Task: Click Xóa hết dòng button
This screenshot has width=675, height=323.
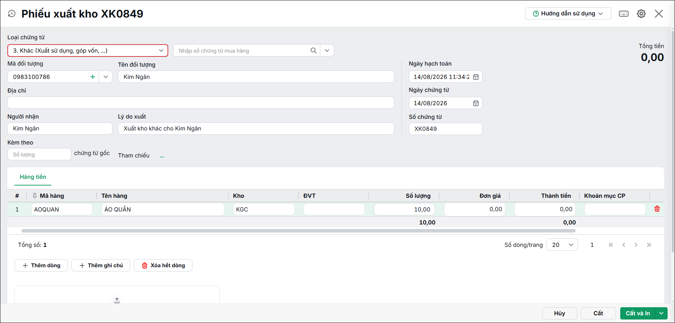Action: click(x=163, y=265)
